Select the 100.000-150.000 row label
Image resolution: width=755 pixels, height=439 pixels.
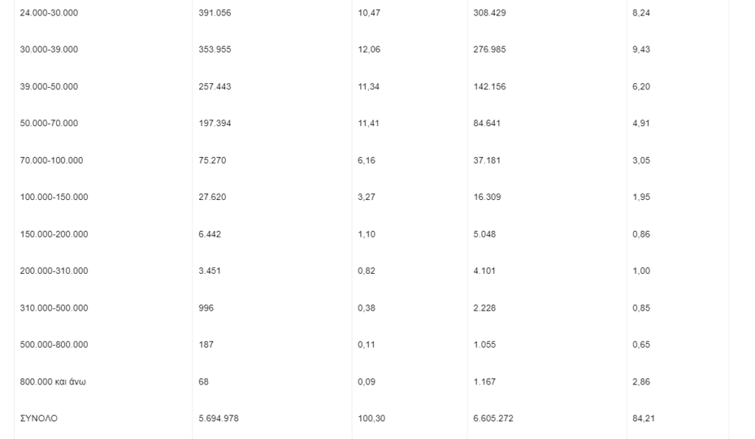pyautogui.click(x=54, y=197)
